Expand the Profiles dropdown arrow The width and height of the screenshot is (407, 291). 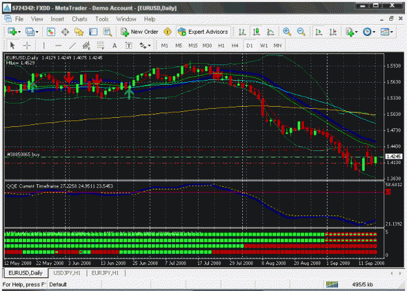tap(37, 32)
